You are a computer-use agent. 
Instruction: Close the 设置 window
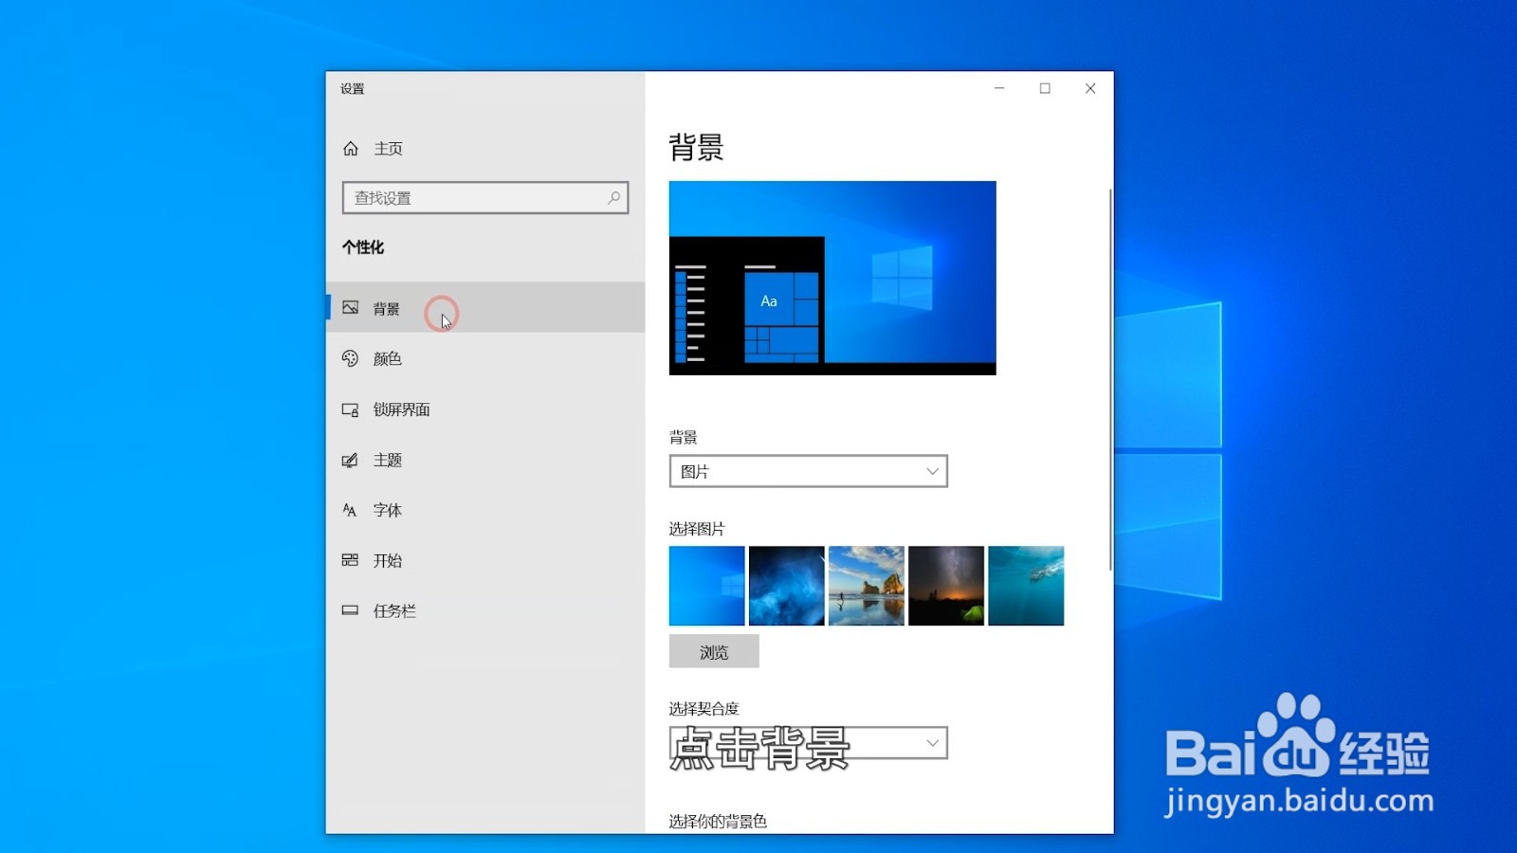coord(1090,88)
